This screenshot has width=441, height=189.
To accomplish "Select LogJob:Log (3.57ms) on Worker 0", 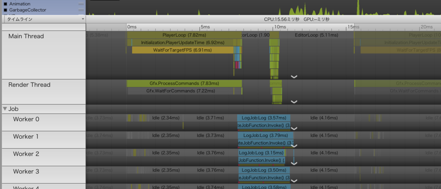I will [264, 118].
